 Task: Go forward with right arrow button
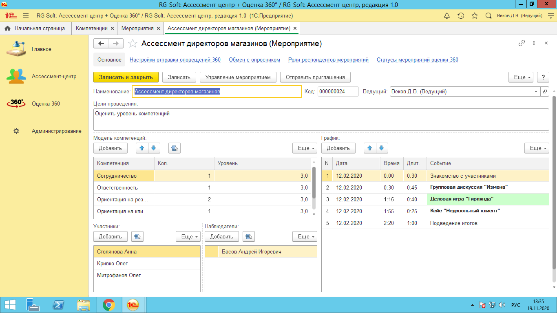116,43
